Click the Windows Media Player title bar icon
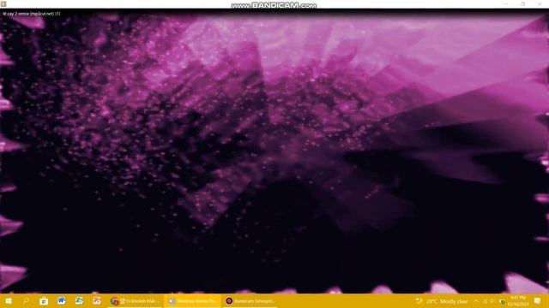This screenshot has width=549, height=308. [3, 3]
